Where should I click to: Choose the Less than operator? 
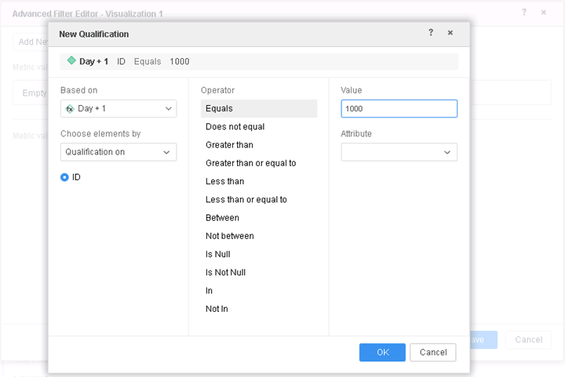(224, 181)
